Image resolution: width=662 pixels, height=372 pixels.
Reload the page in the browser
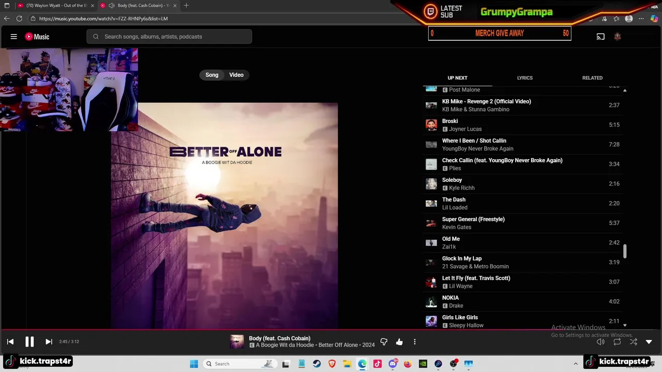tap(19, 19)
